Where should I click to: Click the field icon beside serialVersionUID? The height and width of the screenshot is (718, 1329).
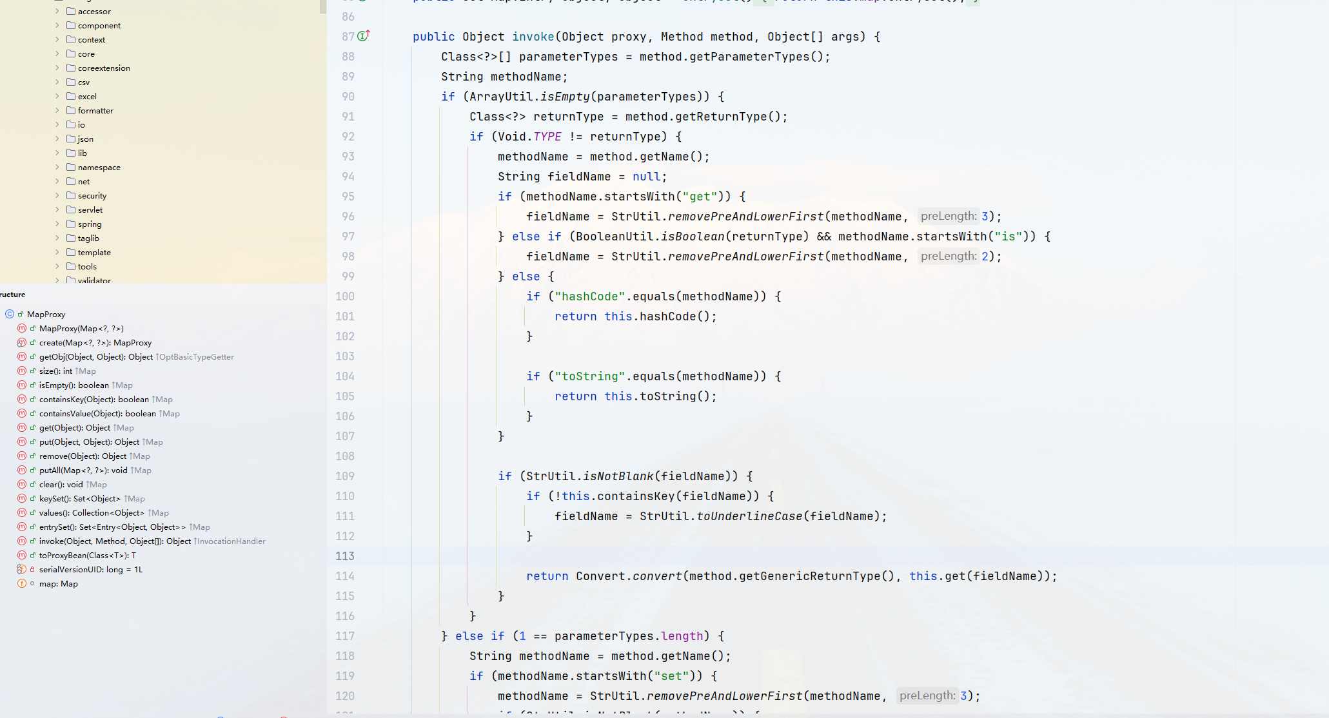coord(22,569)
